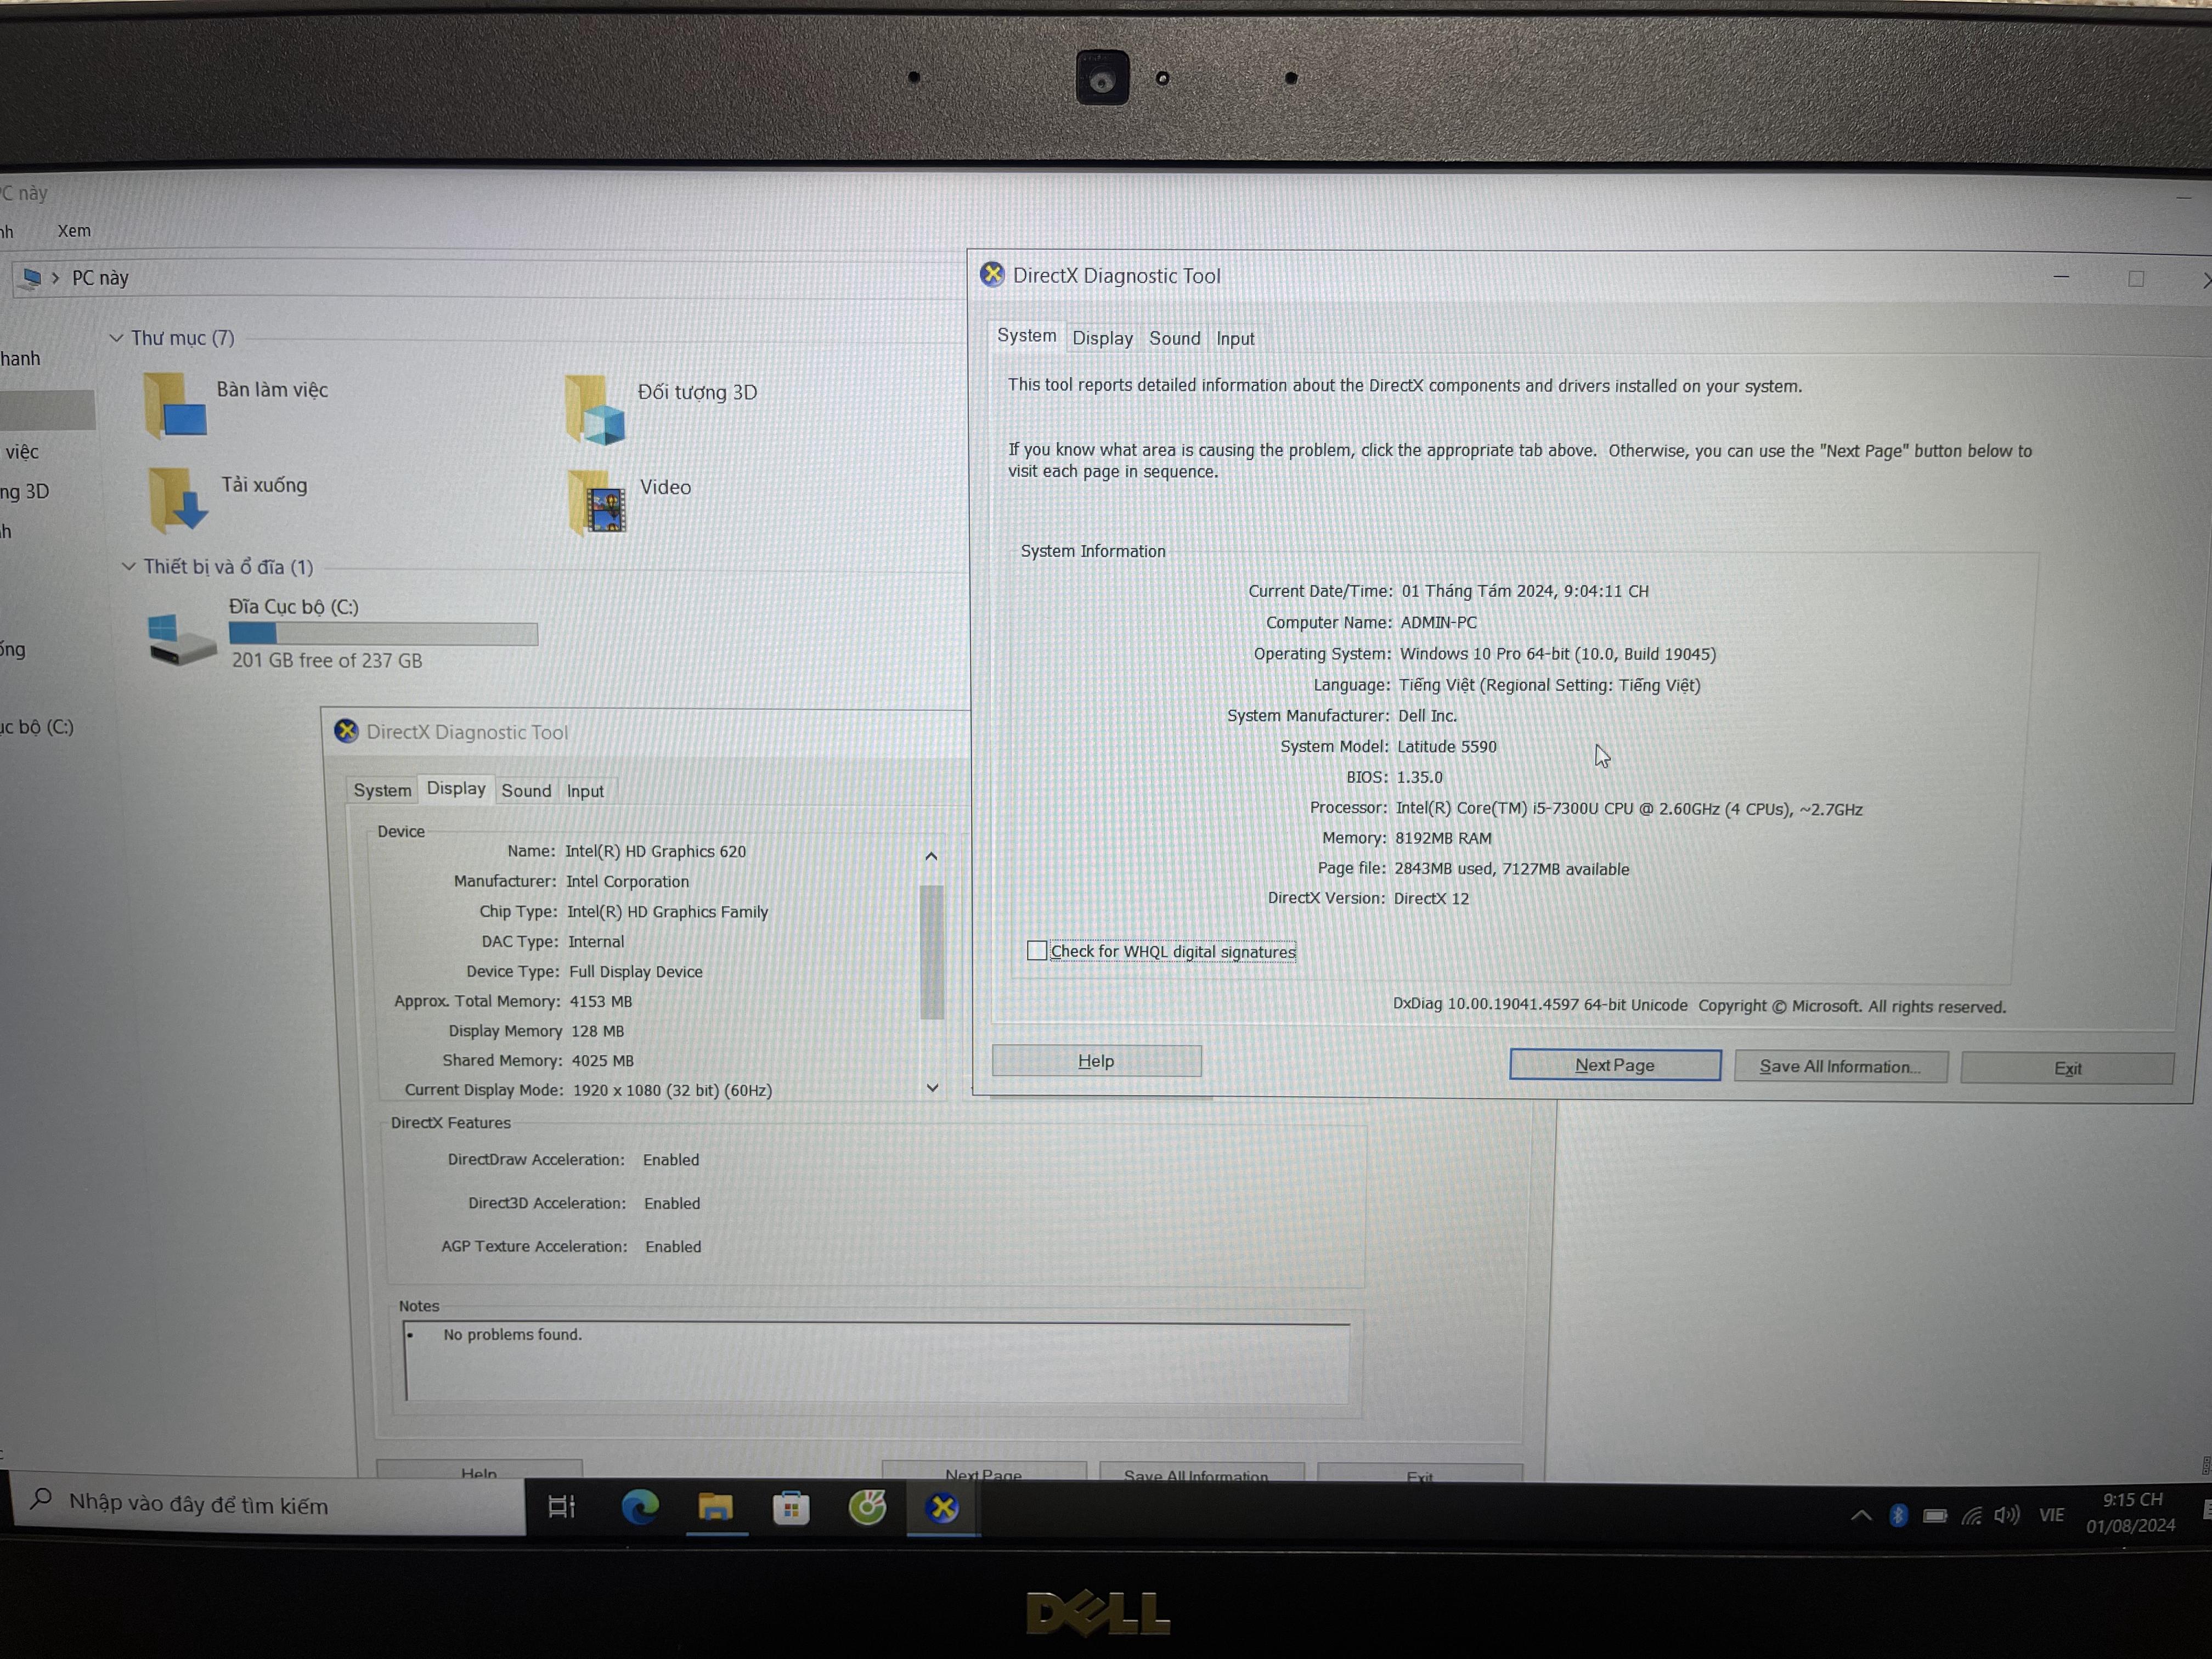Collapse the Thư mục (7) group

(x=116, y=338)
